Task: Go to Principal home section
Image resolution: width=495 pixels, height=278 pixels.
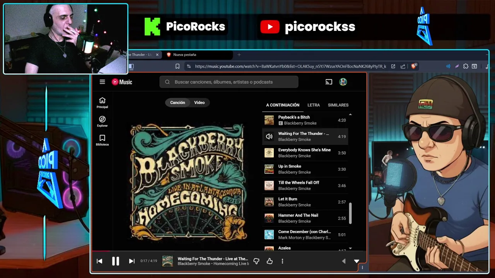Action: coord(102,103)
